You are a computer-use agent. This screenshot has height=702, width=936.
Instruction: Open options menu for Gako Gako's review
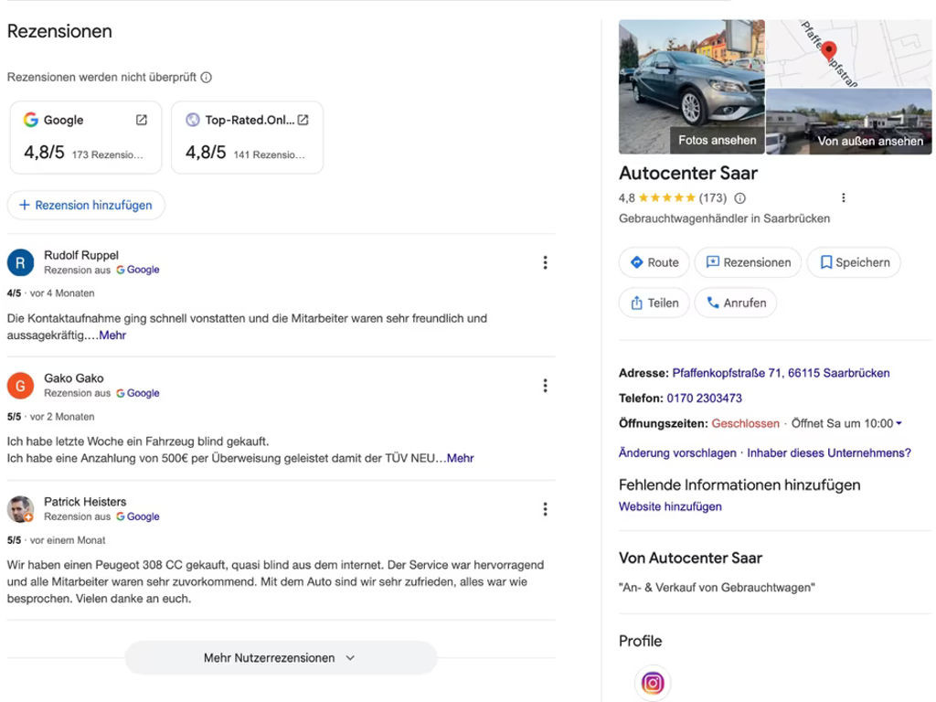pos(545,386)
